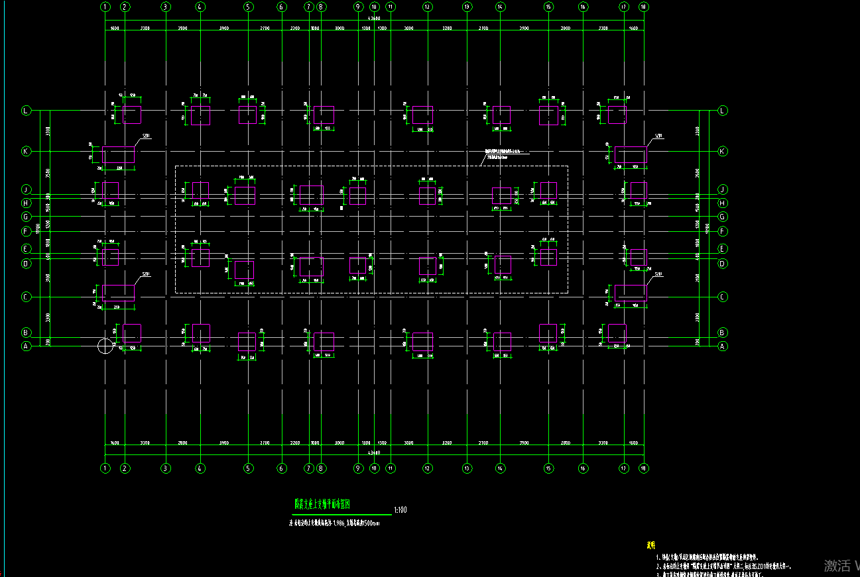Select the magenta pedestal at axes L and 5

[x=247, y=115]
